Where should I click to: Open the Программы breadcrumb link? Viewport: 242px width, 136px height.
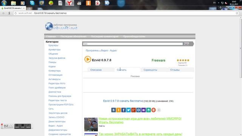(x=92, y=51)
